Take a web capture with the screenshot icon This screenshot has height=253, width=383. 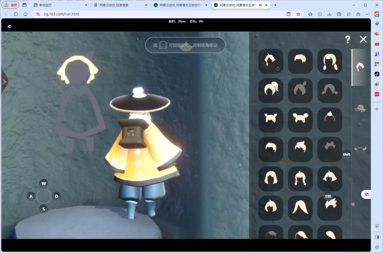click(339, 14)
